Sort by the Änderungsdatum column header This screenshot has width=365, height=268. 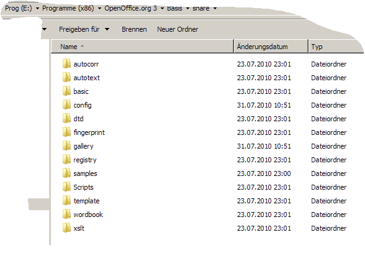[271, 47]
